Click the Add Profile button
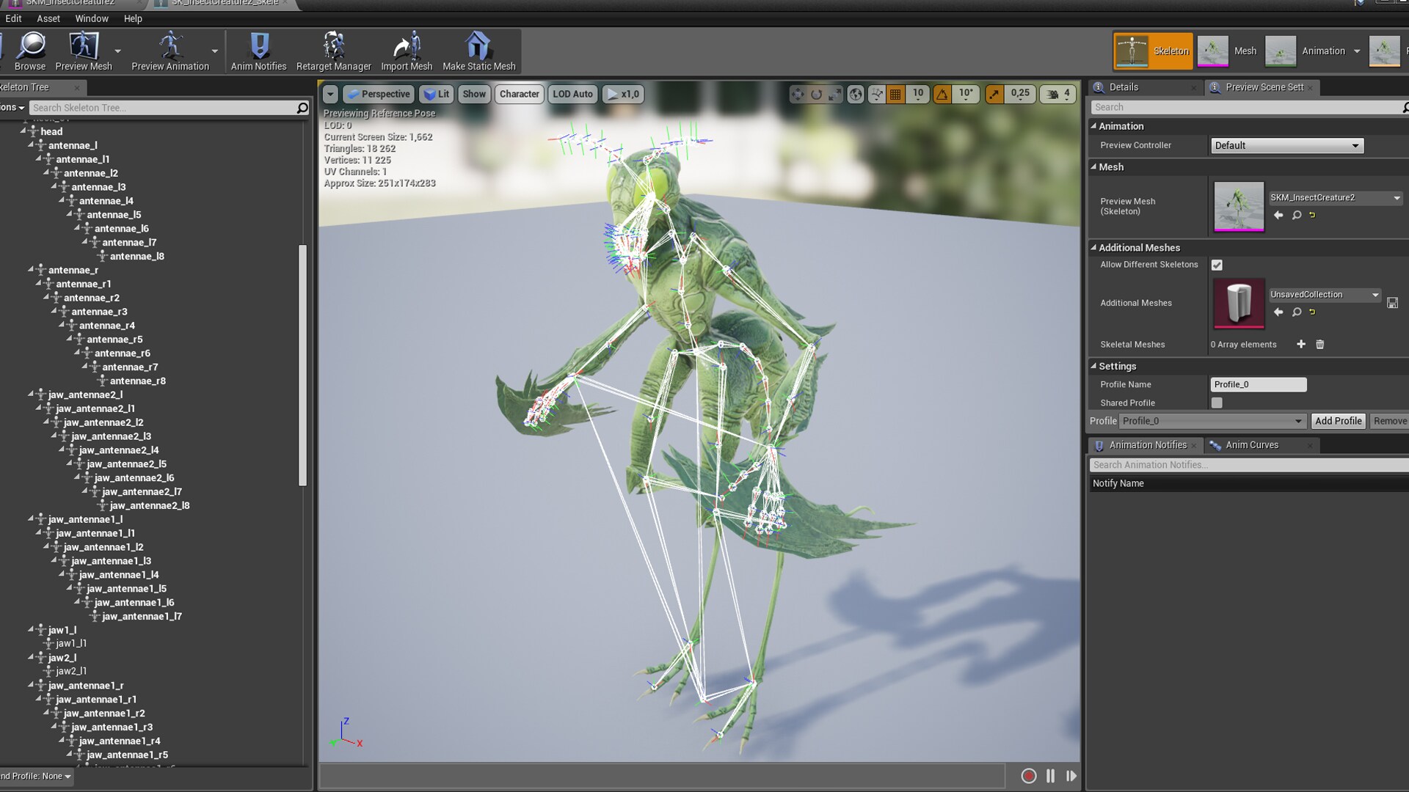Screen dimensions: 1409x792 pyautogui.click(x=1338, y=421)
